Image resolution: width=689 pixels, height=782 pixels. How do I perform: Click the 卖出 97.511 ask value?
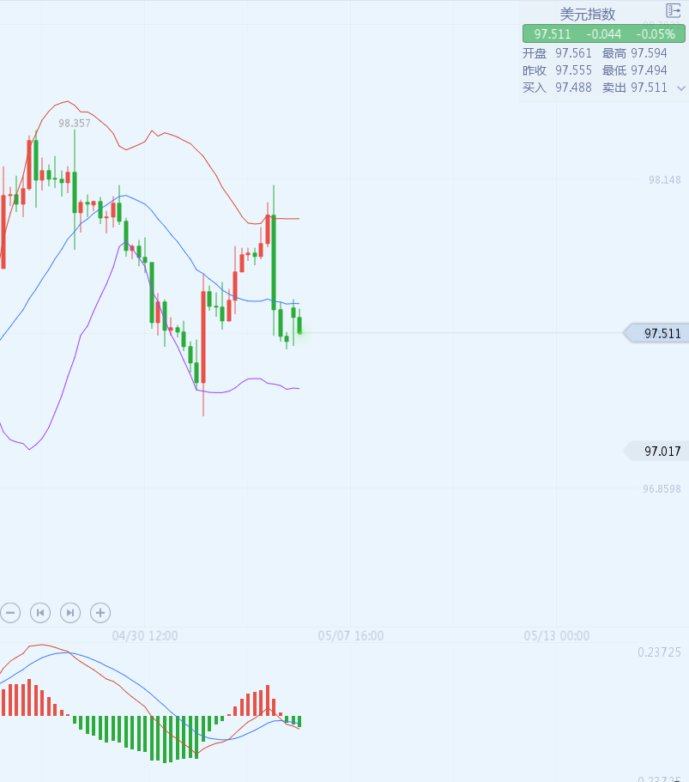coord(634,88)
